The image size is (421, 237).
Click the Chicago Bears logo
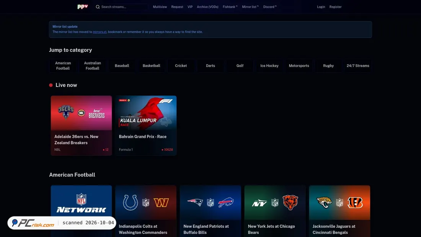click(x=290, y=202)
